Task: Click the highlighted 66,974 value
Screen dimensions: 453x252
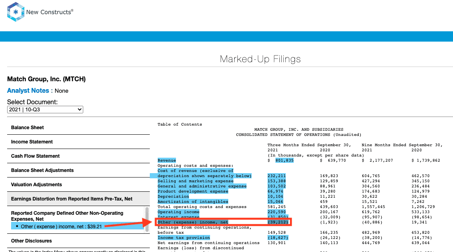Action: [275, 191]
